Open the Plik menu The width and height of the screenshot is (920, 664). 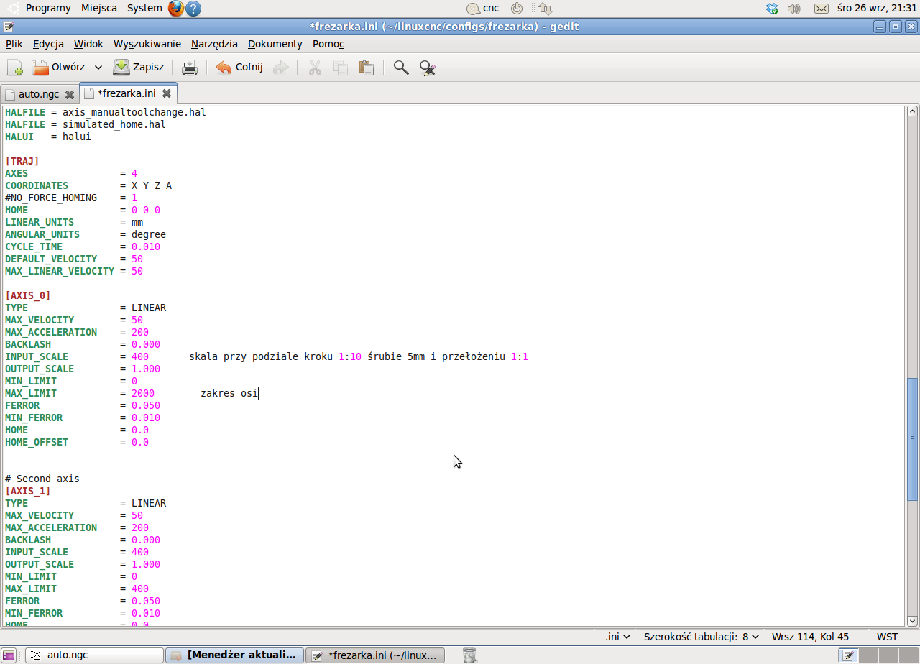click(x=14, y=44)
